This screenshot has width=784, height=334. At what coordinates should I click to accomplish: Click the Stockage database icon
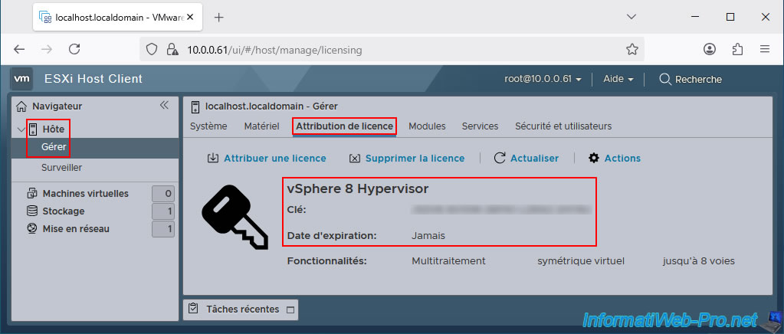coord(32,211)
